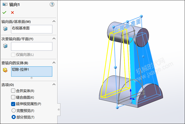The image size is (185, 124).
Task: Open help for the 镜向1 feature
Action: click(52, 4)
